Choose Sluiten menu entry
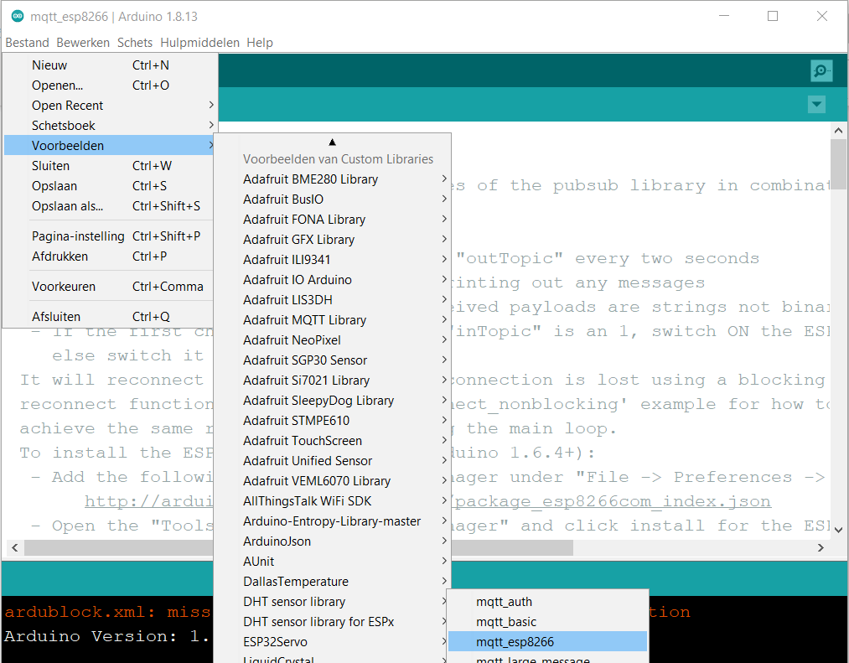This screenshot has height=663, width=849. click(x=108, y=165)
